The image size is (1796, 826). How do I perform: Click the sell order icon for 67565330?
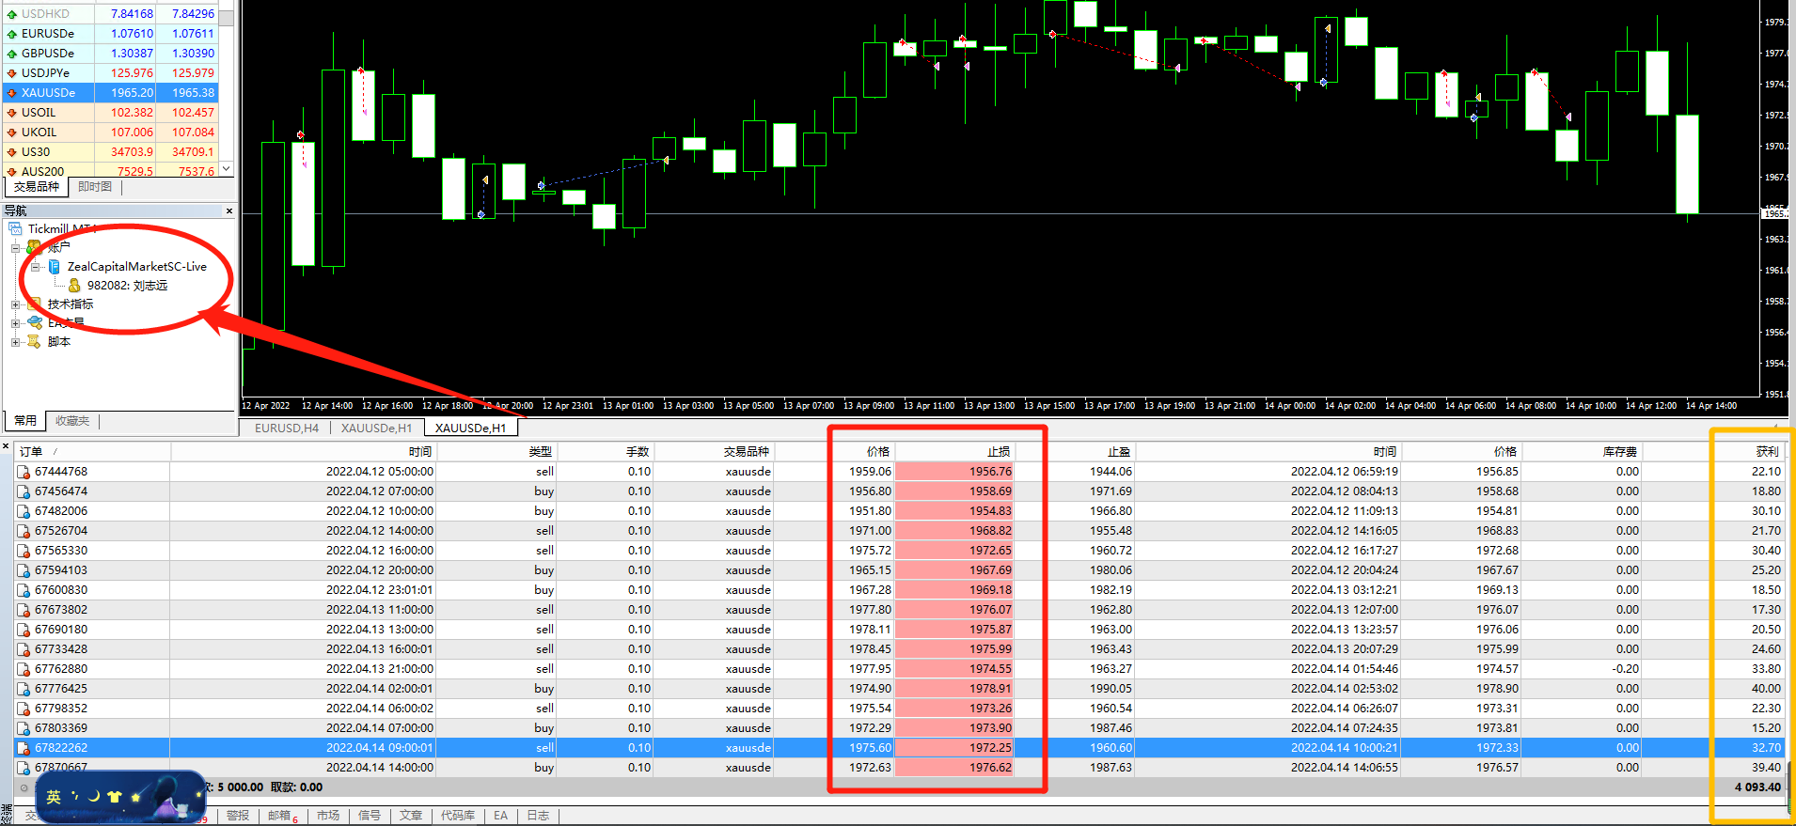pyautogui.click(x=24, y=551)
